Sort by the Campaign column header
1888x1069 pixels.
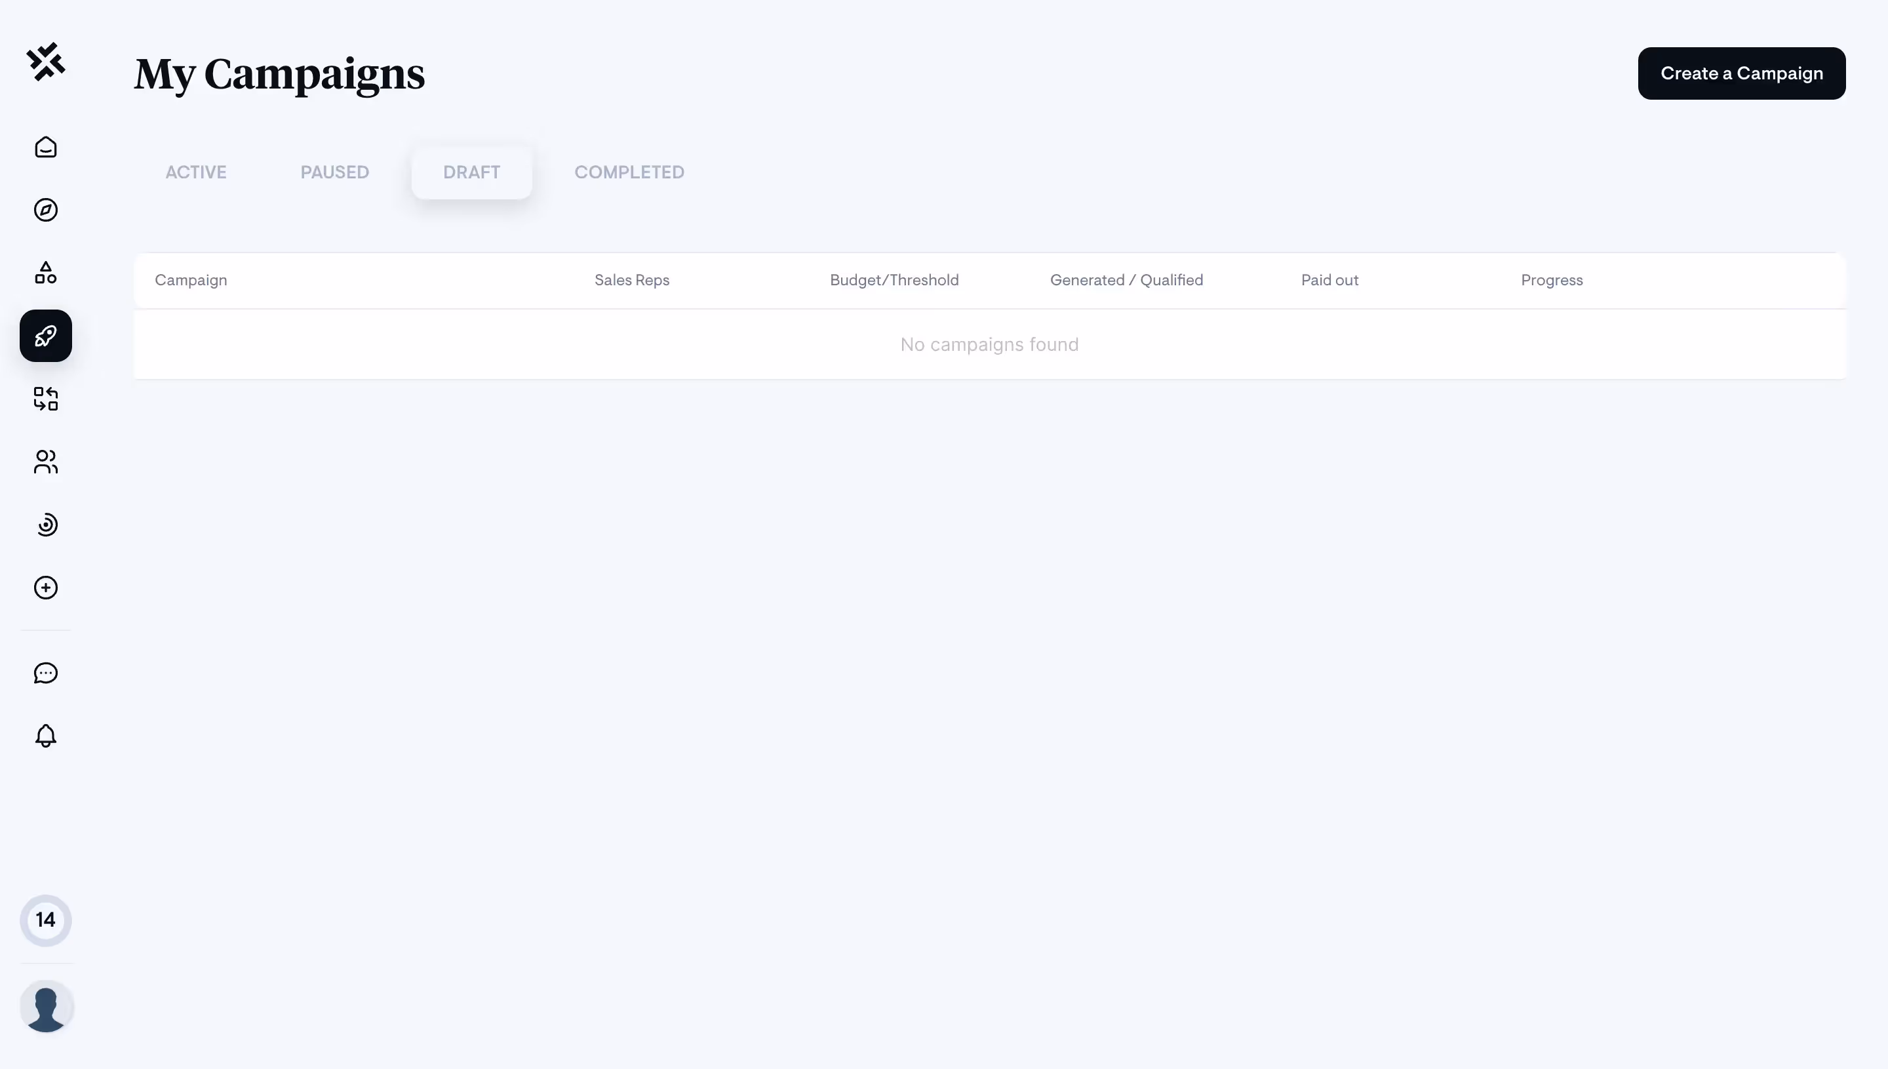[x=190, y=280]
